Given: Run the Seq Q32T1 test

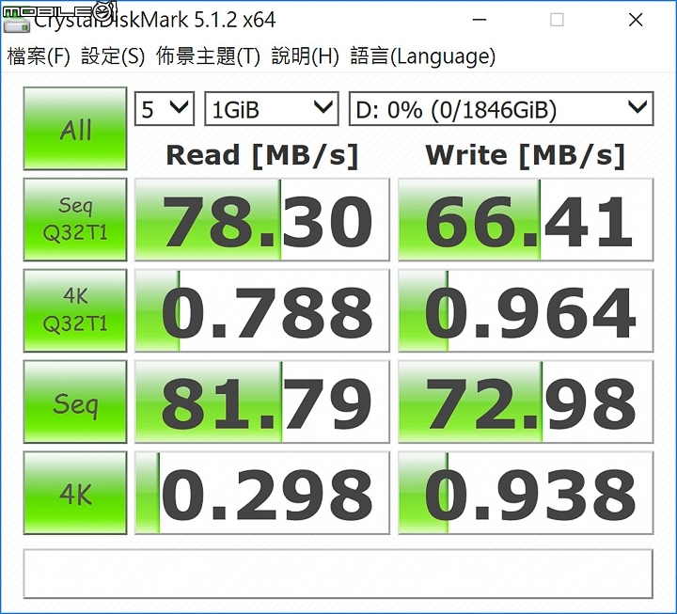Looking at the screenshot, I should tap(75, 219).
